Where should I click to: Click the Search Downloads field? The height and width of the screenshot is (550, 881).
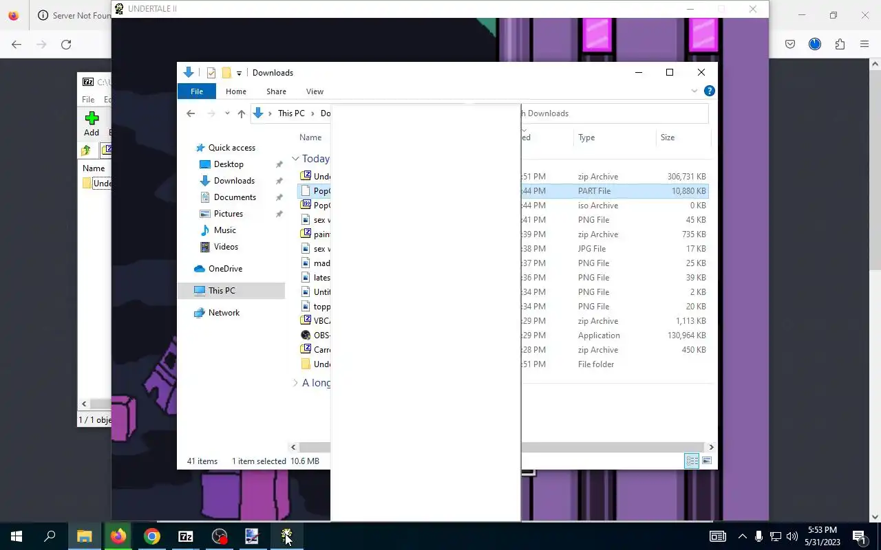click(x=615, y=113)
